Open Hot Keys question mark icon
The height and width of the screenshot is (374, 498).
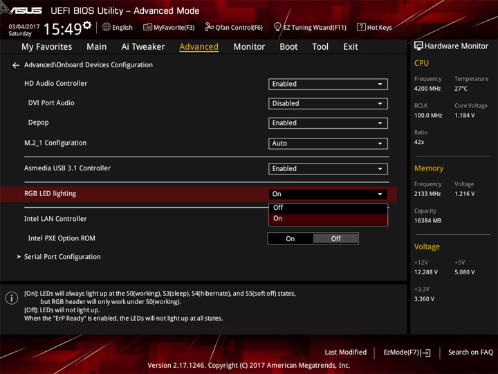(x=361, y=27)
